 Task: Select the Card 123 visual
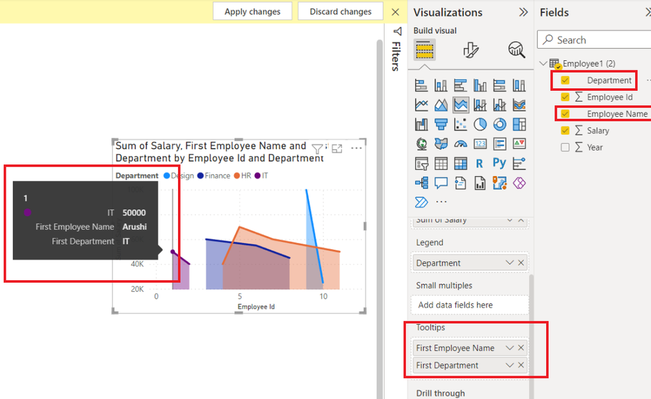[x=480, y=144]
